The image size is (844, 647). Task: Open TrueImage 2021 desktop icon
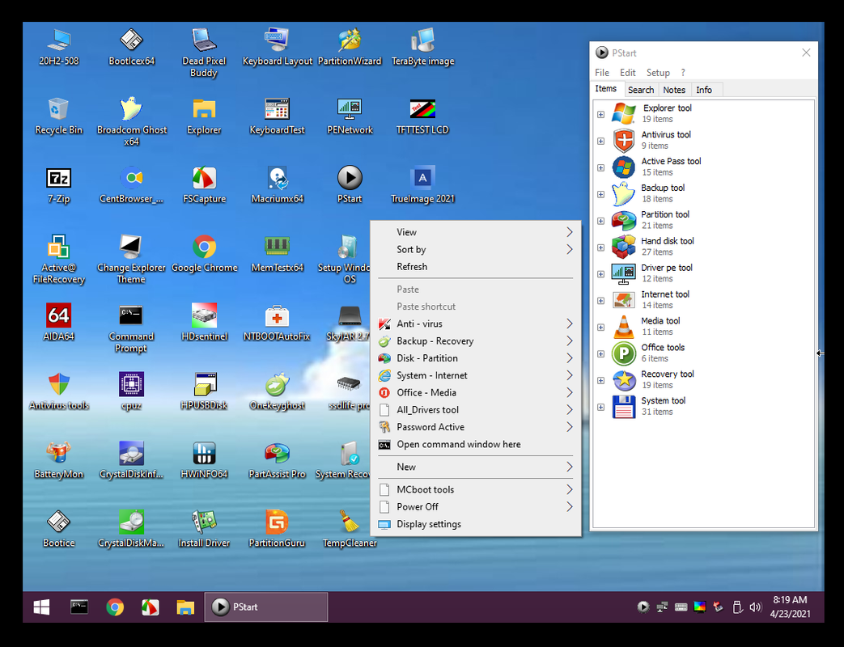(x=422, y=184)
